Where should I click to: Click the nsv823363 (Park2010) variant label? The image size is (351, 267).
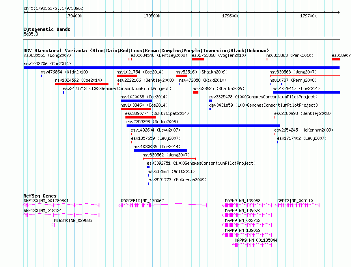point(290,55)
